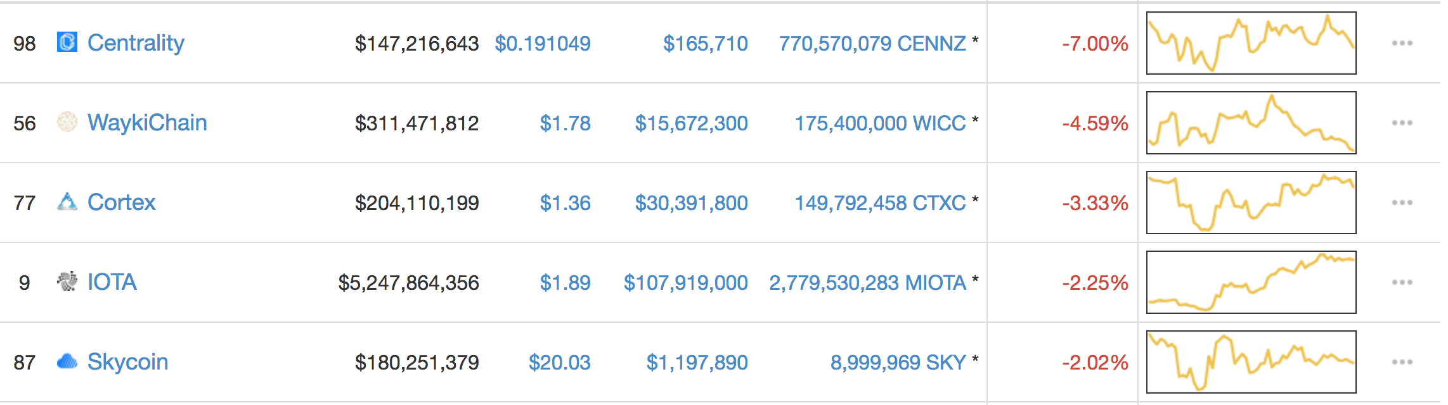This screenshot has height=405, width=1448.
Task: View the IOTA 7-day price chart
Action: 1251,282
